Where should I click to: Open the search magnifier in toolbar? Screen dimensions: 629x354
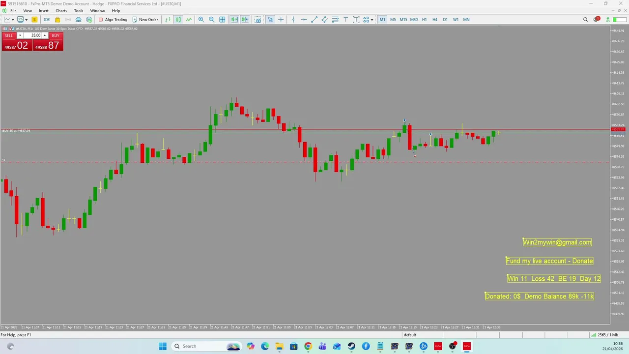tap(585, 20)
